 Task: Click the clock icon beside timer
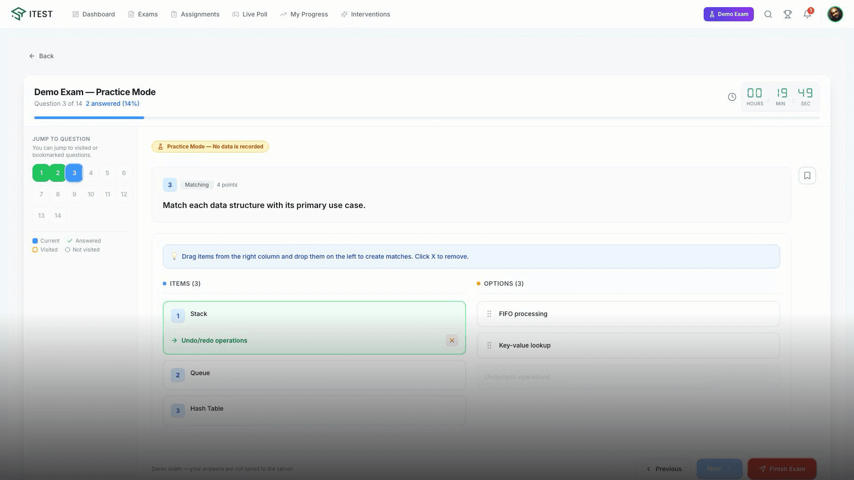click(x=732, y=97)
